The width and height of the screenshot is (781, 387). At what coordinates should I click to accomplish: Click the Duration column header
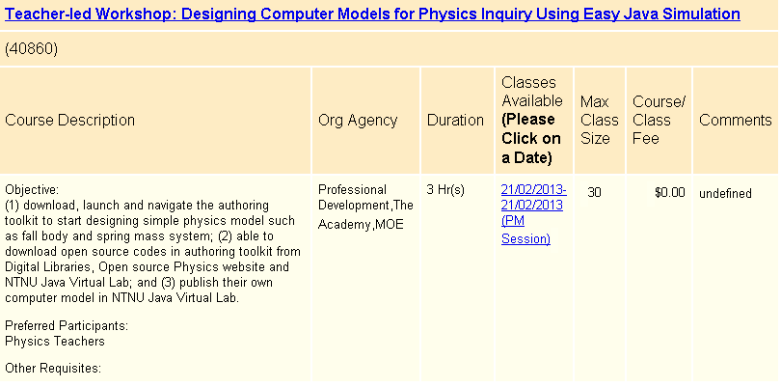455,121
